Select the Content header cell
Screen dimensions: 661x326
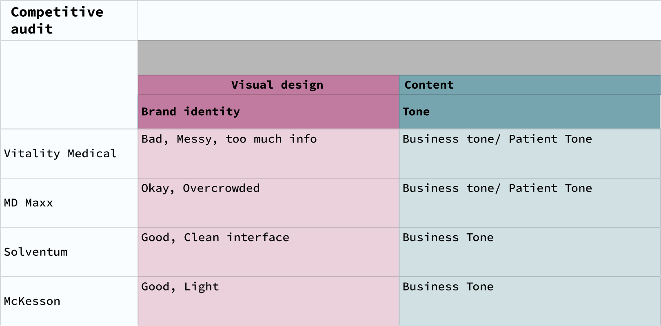coord(530,85)
